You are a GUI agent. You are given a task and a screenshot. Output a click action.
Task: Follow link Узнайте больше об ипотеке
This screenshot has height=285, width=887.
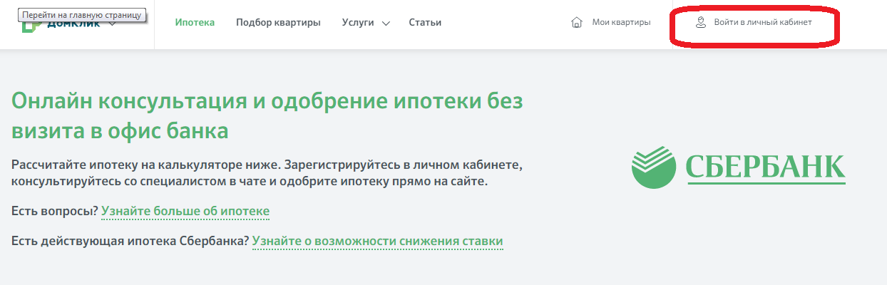pyautogui.click(x=185, y=212)
